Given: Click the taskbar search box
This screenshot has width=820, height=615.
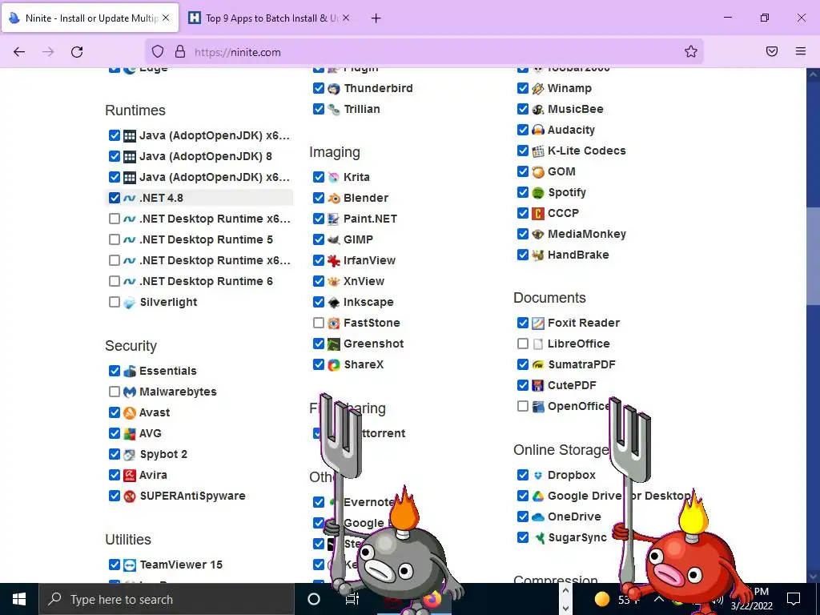Looking at the screenshot, I should [x=167, y=599].
